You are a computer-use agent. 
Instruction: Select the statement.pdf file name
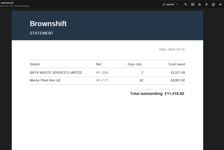(x=7, y=3)
